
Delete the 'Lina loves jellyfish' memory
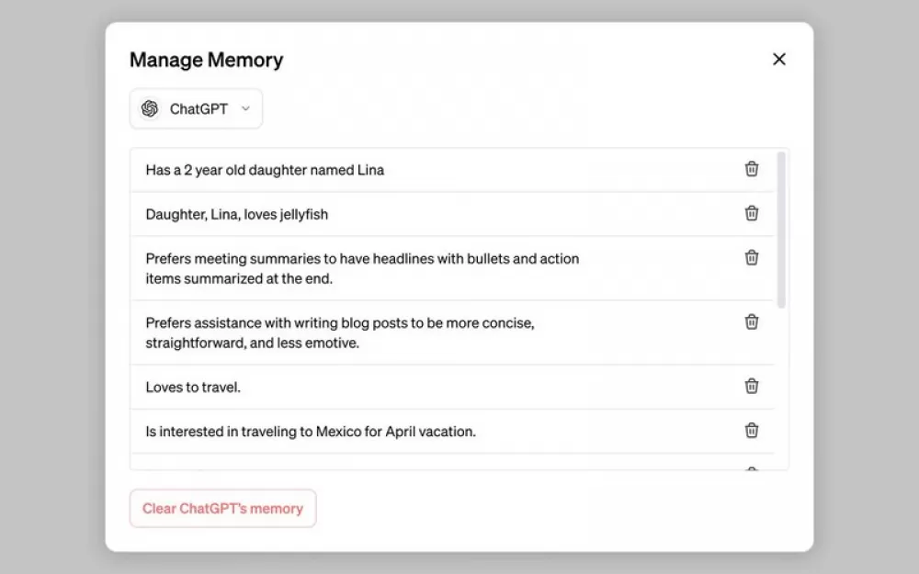(x=752, y=213)
